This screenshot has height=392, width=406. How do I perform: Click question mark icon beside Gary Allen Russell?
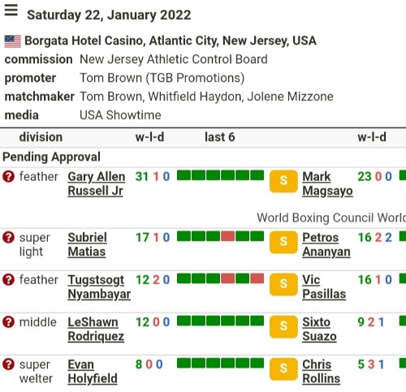pyautogui.click(x=8, y=177)
